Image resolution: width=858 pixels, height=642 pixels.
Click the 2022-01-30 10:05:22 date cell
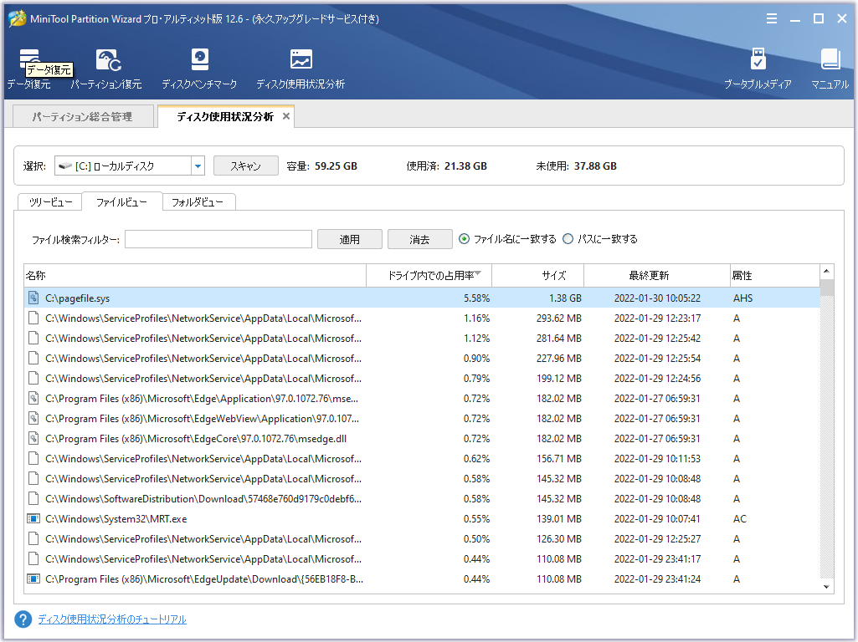[657, 298]
